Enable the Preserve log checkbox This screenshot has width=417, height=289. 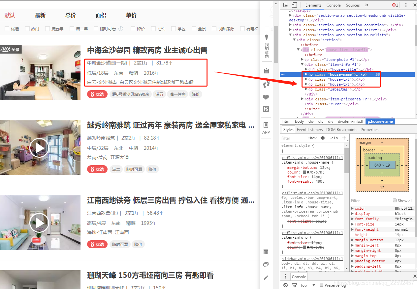[x=322, y=285]
